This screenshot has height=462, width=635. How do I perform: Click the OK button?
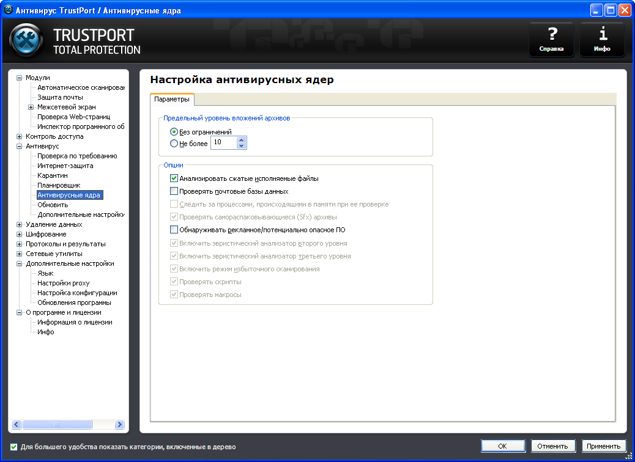pos(503,446)
